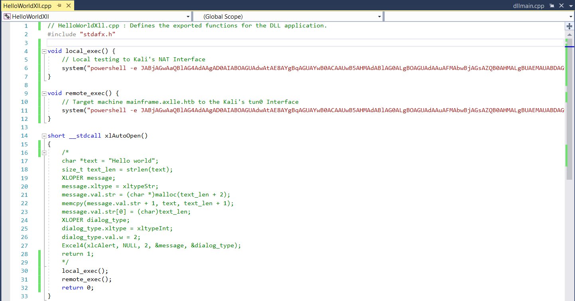Click line number 1 in the margin

(x=26, y=26)
